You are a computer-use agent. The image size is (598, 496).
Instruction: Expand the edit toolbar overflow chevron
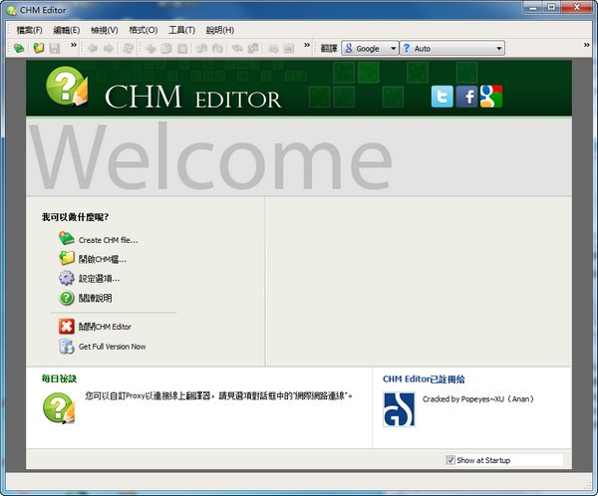pyautogui.click(x=307, y=45)
